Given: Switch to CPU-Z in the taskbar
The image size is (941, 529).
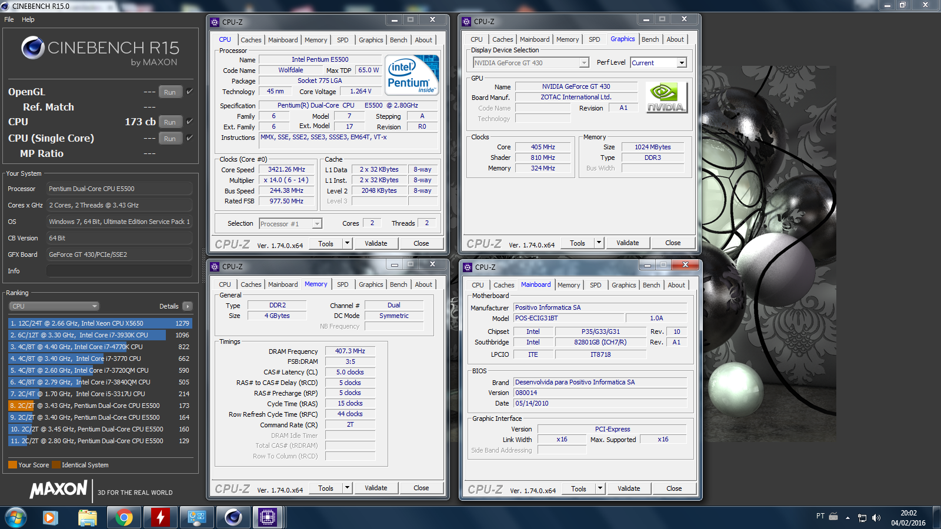Looking at the screenshot, I should tap(268, 518).
